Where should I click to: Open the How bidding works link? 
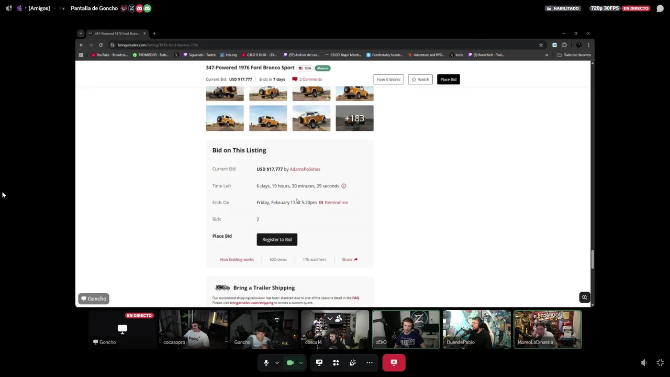click(237, 260)
